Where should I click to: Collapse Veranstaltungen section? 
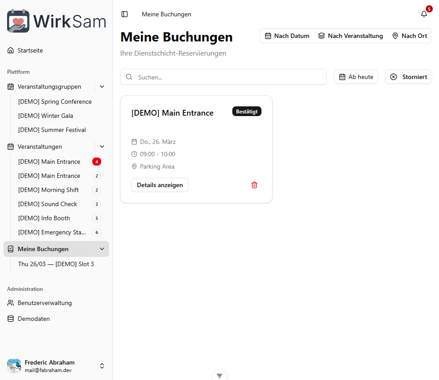pyautogui.click(x=102, y=147)
